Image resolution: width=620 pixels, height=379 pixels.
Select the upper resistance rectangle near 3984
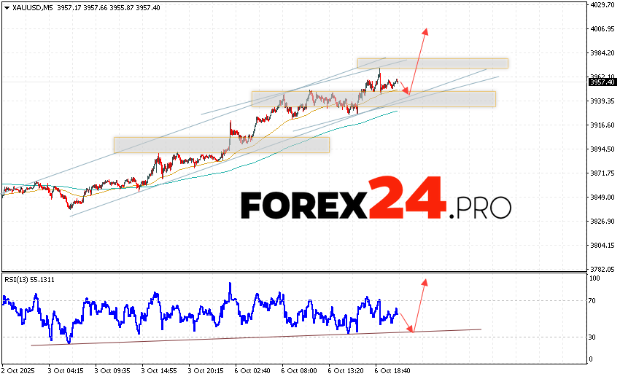(x=432, y=63)
